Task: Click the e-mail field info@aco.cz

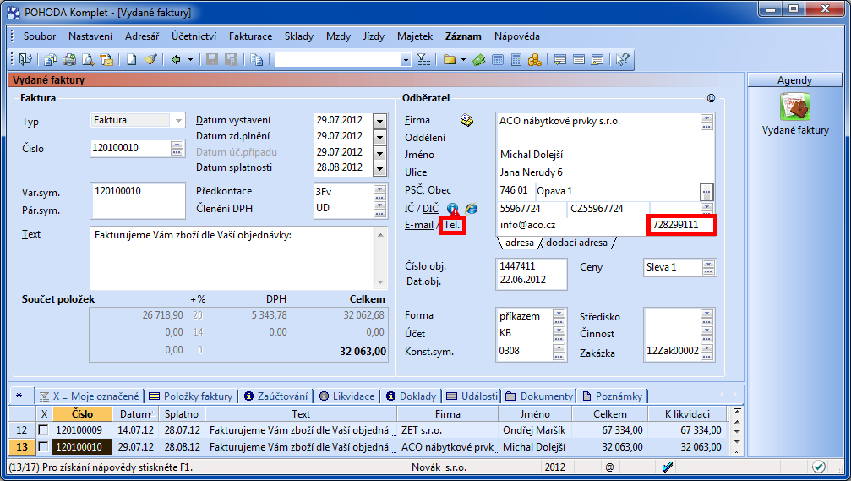Action: tap(572, 225)
